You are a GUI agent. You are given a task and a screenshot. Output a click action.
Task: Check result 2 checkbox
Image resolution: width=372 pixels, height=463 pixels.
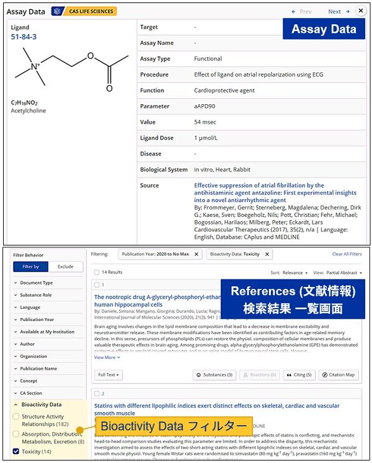click(x=97, y=394)
